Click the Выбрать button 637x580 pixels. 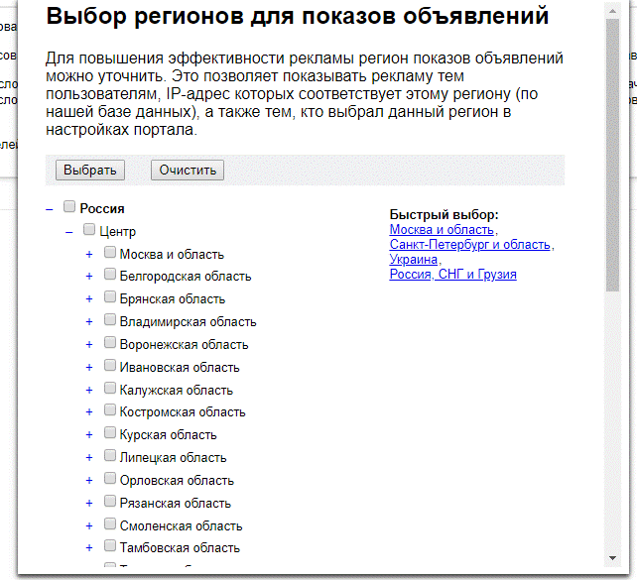90,170
